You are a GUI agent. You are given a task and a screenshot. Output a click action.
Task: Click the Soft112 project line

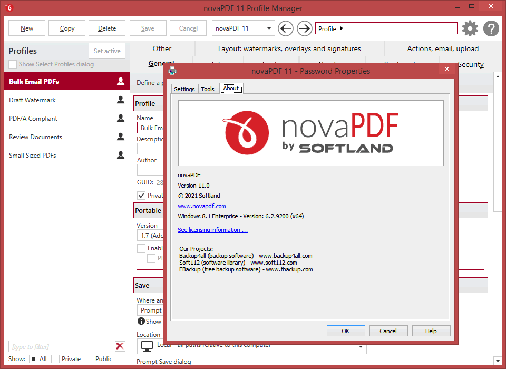pos(238,263)
